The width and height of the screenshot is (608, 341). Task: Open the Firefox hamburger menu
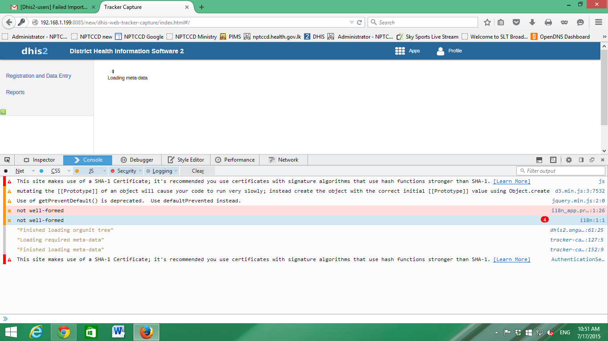click(x=599, y=22)
